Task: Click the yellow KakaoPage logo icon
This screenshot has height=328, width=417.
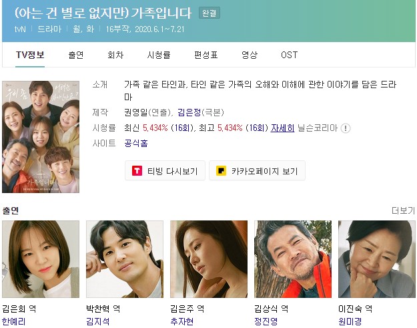Action: pos(221,170)
